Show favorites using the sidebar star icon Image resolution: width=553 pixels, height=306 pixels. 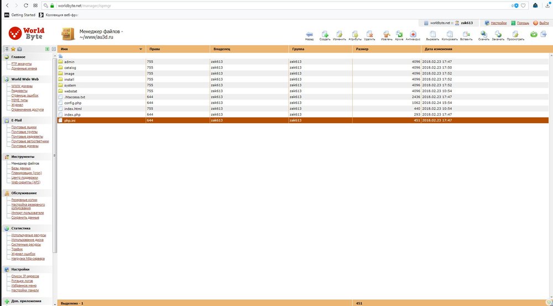[13, 49]
